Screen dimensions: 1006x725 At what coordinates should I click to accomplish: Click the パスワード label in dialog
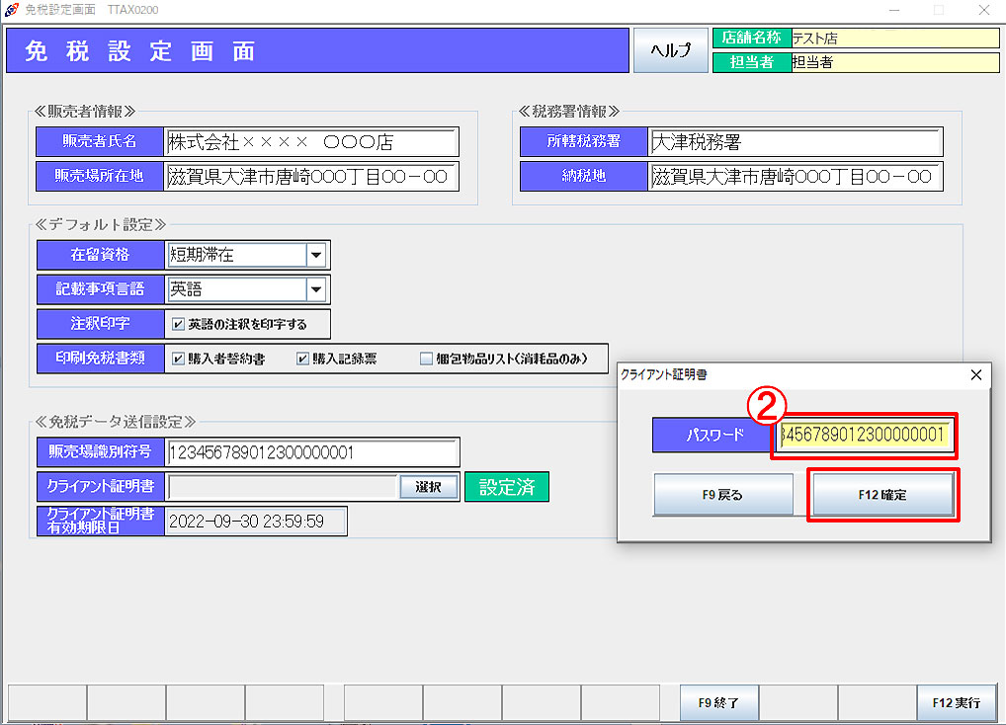(x=714, y=435)
